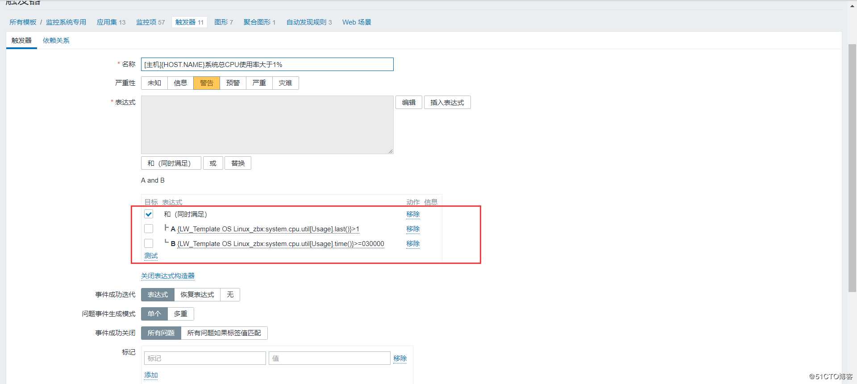
Task: Click 关闭表达式构造器 link
Action: tap(168, 276)
